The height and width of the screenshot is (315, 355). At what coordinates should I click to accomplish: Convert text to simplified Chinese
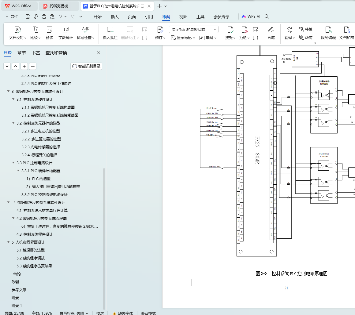click(306, 38)
